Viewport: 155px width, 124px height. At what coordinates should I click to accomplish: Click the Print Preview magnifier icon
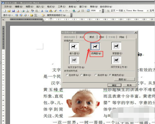coord(27,11)
